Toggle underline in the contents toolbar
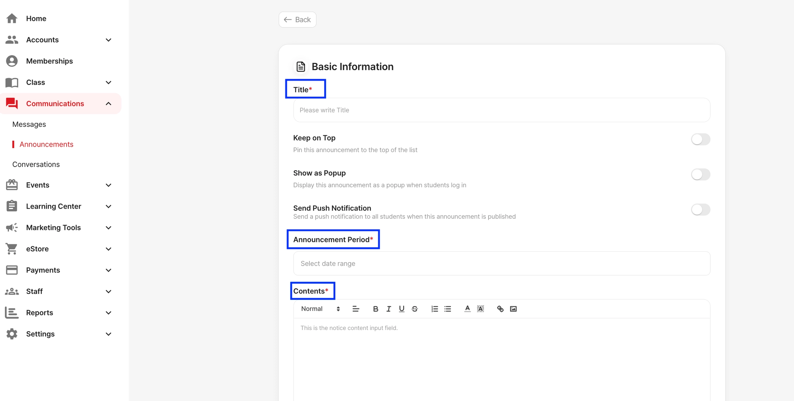The height and width of the screenshot is (401, 794). pyautogui.click(x=402, y=309)
